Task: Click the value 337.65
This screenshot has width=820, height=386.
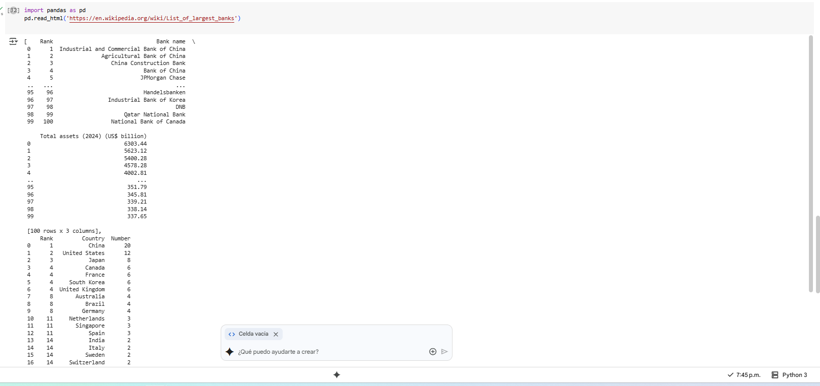Action: (x=137, y=216)
